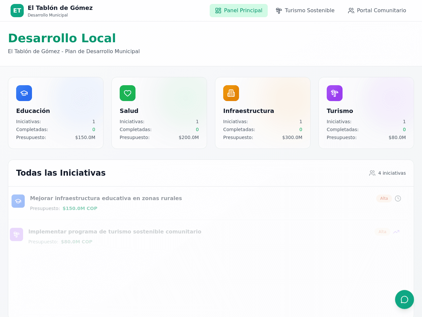Click palm icon beside Implementar programa
The height and width of the screenshot is (317, 422).
point(16,234)
